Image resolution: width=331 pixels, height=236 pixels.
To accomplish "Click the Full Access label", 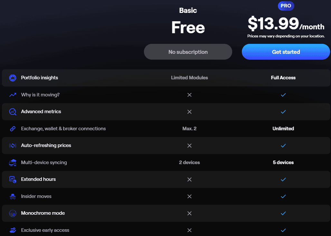I will coord(283,78).
